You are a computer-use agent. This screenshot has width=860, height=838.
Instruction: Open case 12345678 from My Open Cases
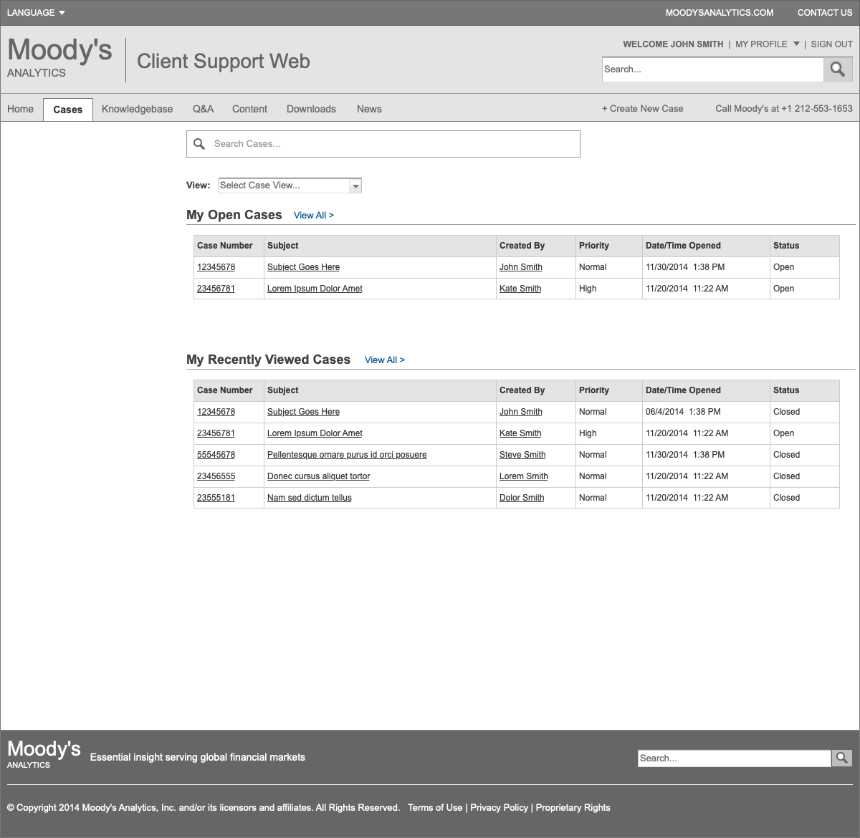216,266
